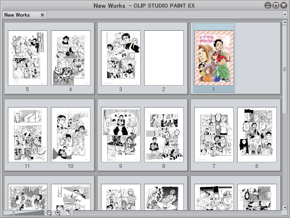Click the vertical scrollbar thumb
Image resolution: width=290 pixels, height=218 pixels.
point(285,69)
